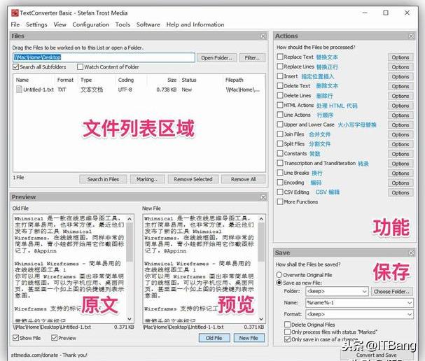Image resolution: width=425 pixels, height=361 pixels.
Task: Click Convert and Save button
Action: (376, 355)
